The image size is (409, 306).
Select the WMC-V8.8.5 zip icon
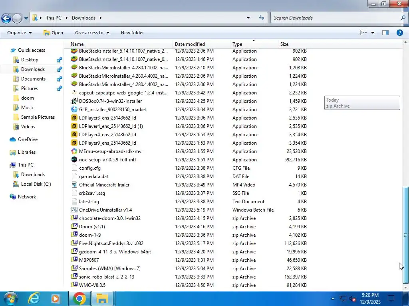click(74, 284)
